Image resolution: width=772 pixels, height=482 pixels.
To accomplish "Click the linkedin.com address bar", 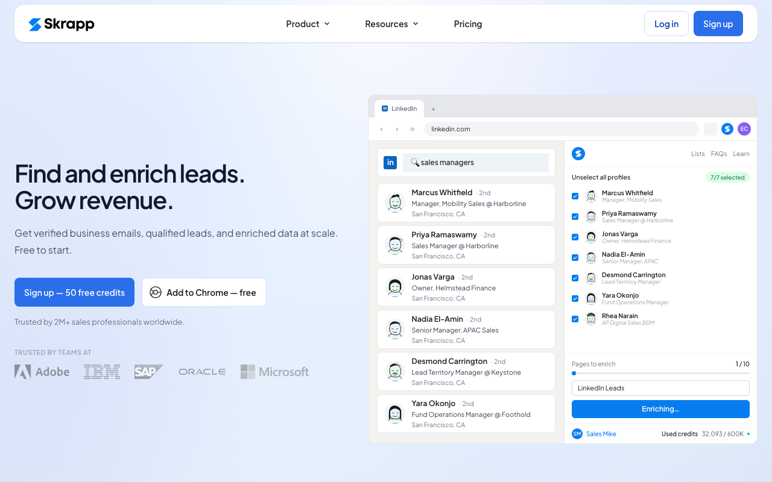I will (561, 129).
